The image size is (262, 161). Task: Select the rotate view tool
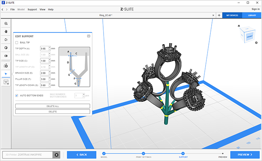pyautogui.click(x=6, y=40)
